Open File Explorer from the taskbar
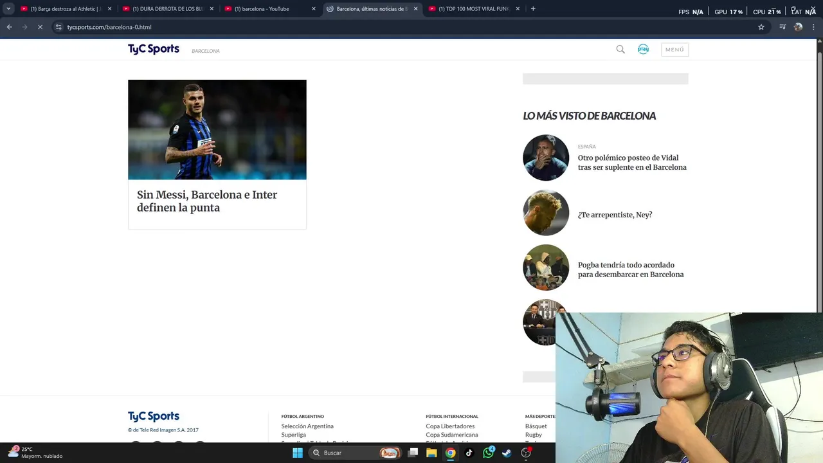823x463 pixels. pos(432,453)
